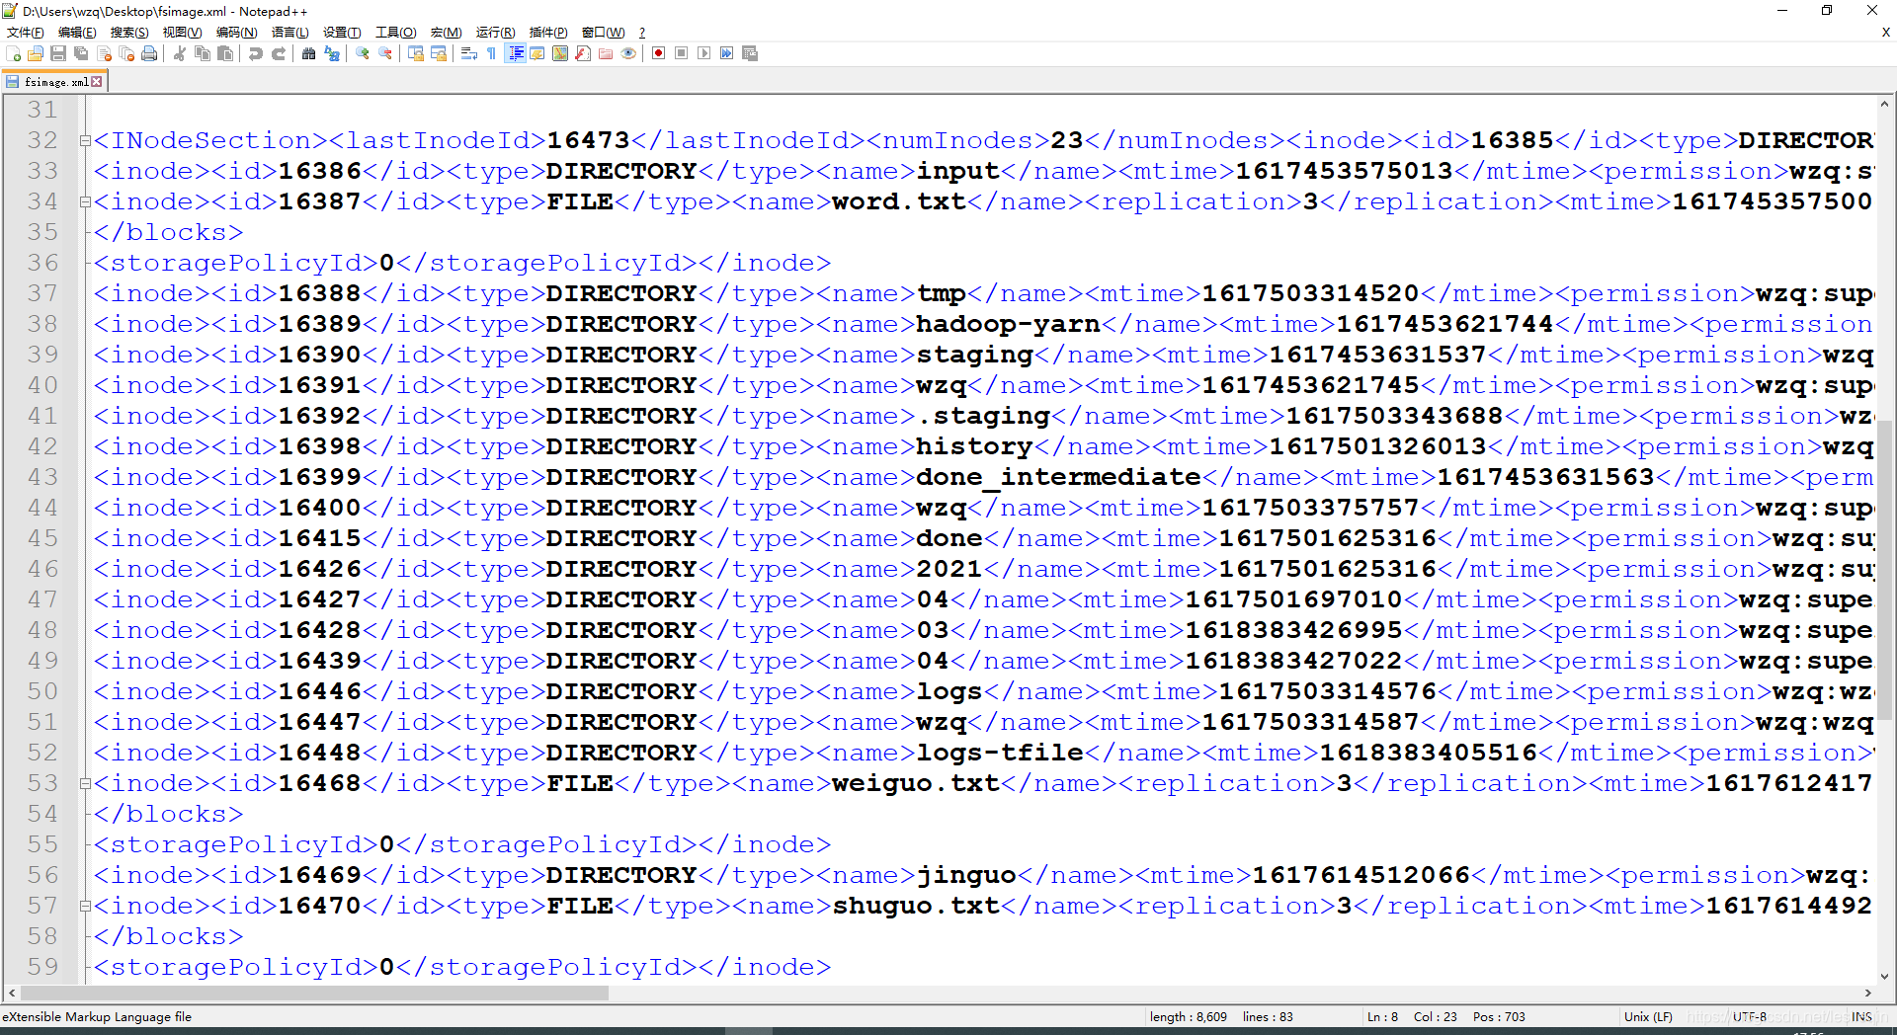
Task: Redo the last undone edit
Action: pos(279,53)
